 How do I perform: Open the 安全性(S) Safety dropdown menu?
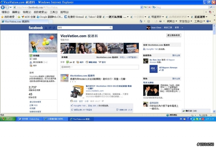pyautogui.click(x=186, y=21)
